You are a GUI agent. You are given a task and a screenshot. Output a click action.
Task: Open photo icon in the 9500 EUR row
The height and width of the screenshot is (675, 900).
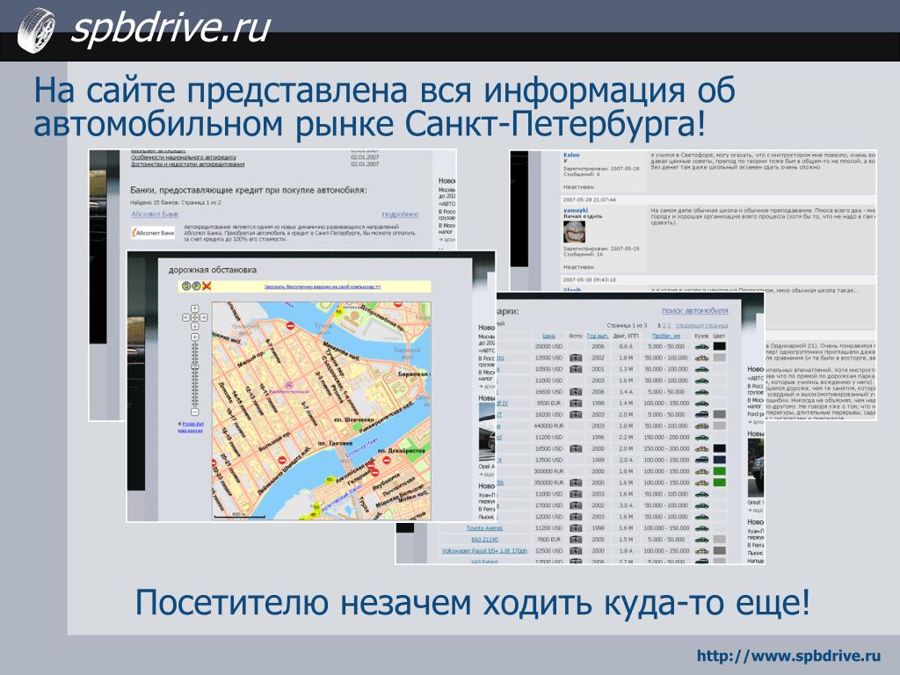(x=575, y=403)
